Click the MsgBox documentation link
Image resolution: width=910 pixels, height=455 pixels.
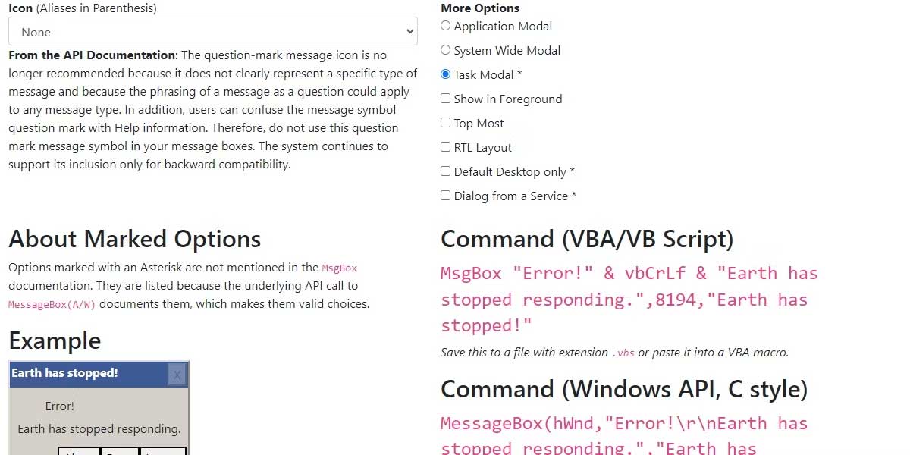[x=339, y=268]
